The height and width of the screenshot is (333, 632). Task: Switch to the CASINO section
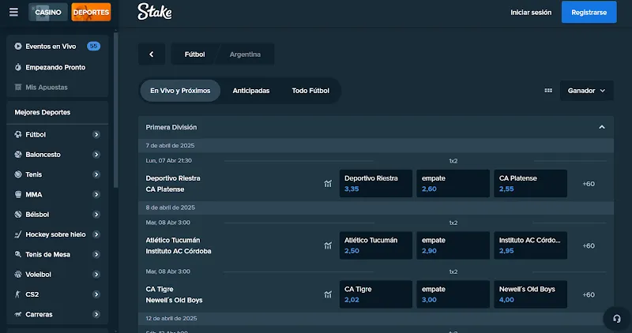[48, 12]
